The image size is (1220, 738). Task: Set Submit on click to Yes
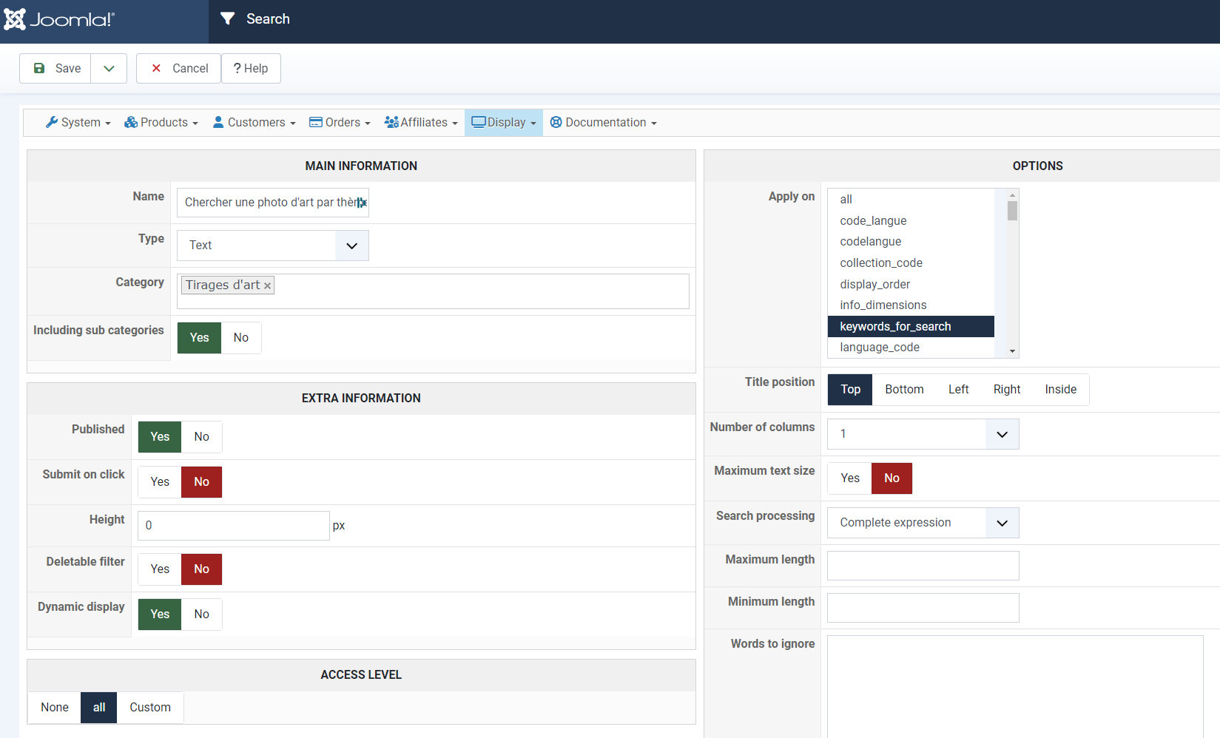160,482
